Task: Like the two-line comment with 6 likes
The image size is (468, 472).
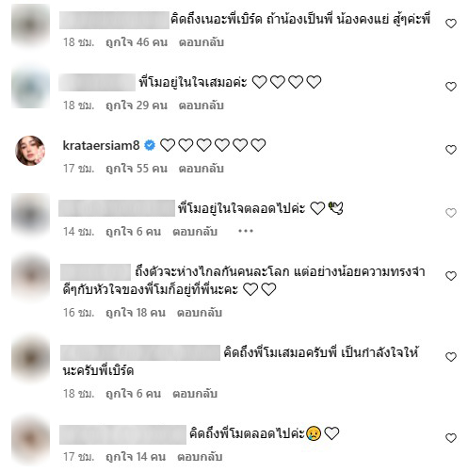Action: [x=451, y=357]
